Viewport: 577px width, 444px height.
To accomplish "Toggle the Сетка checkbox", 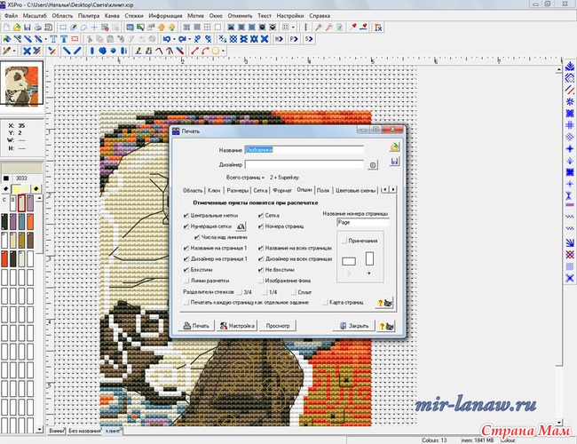I will click(258, 215).
